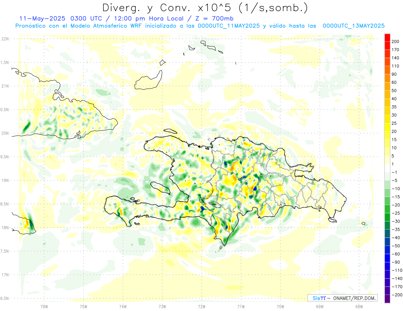Click latitude label 19N
Viewport: 403px width, 311px height.
coord(5,180)
